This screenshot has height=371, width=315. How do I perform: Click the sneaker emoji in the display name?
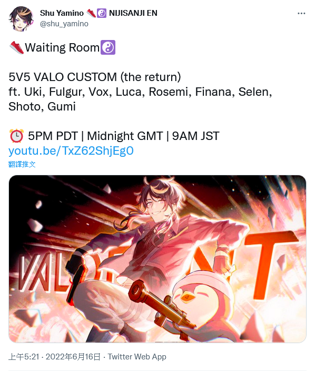point(91,13)
